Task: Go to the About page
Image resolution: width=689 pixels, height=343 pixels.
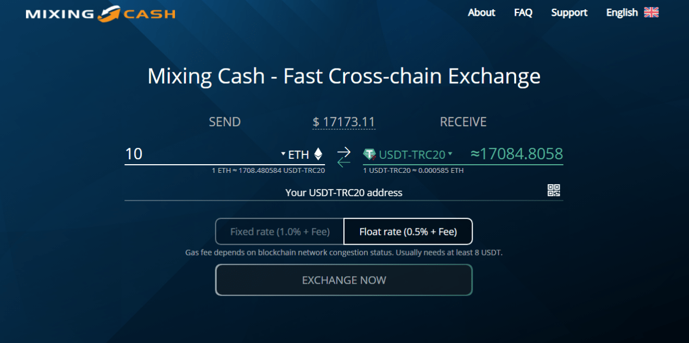Action: click(x=481, y=13)
